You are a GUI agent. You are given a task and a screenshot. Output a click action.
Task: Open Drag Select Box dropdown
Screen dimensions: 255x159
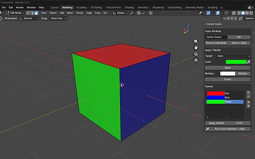tap(58, 19)
